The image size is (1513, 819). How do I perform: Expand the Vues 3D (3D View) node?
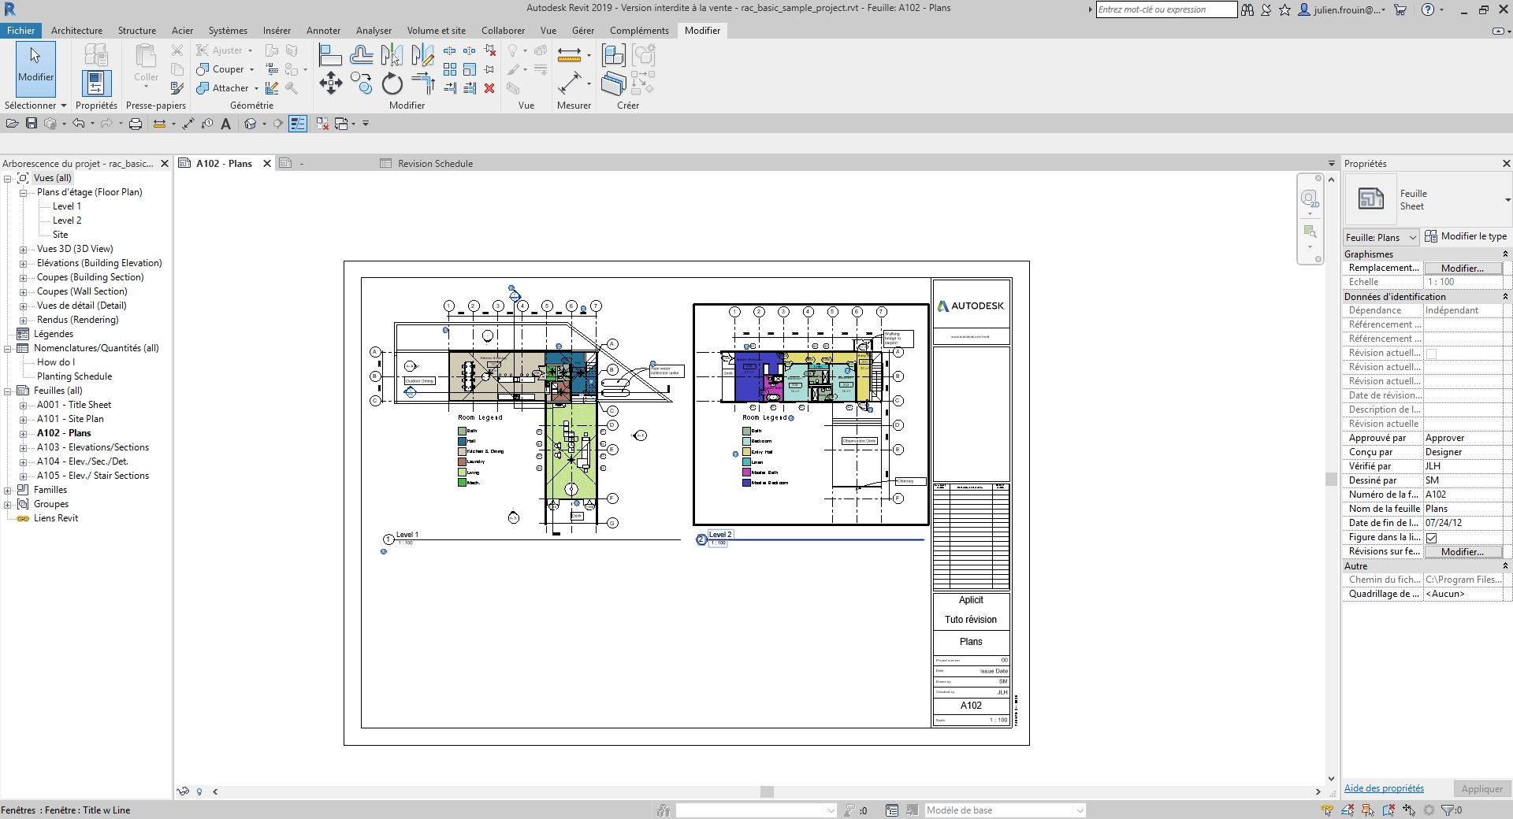click(x=24, y=249)
